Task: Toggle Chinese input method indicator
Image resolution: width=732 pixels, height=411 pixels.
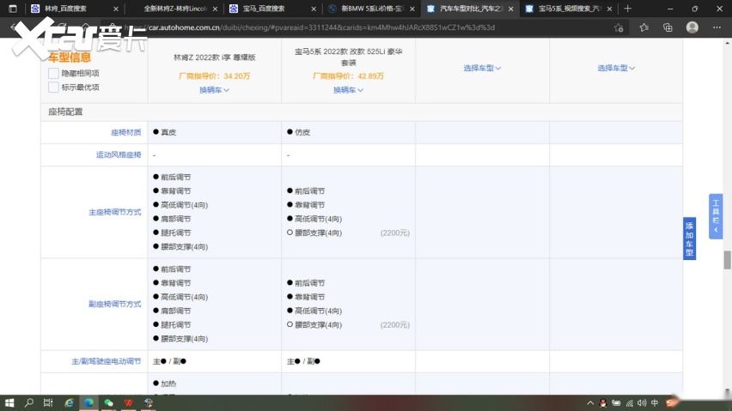Action: [655, 403]
